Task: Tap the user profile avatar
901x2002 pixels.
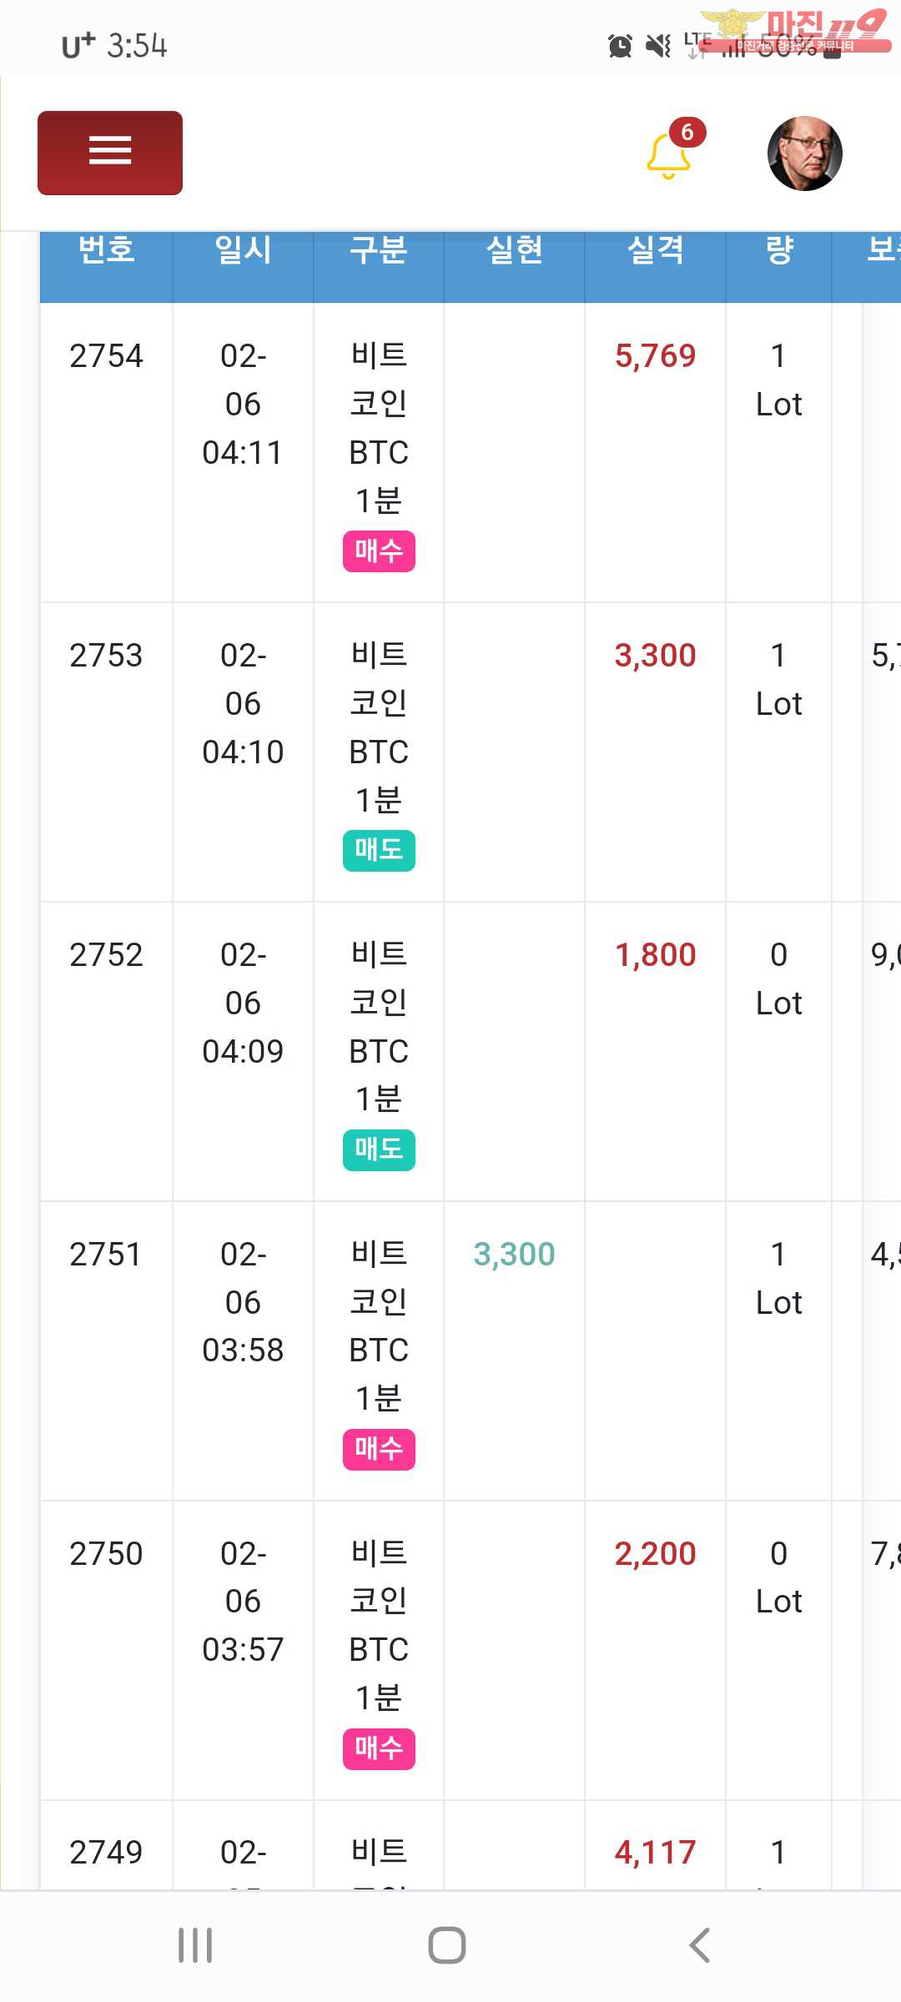Action: point(804,153)
